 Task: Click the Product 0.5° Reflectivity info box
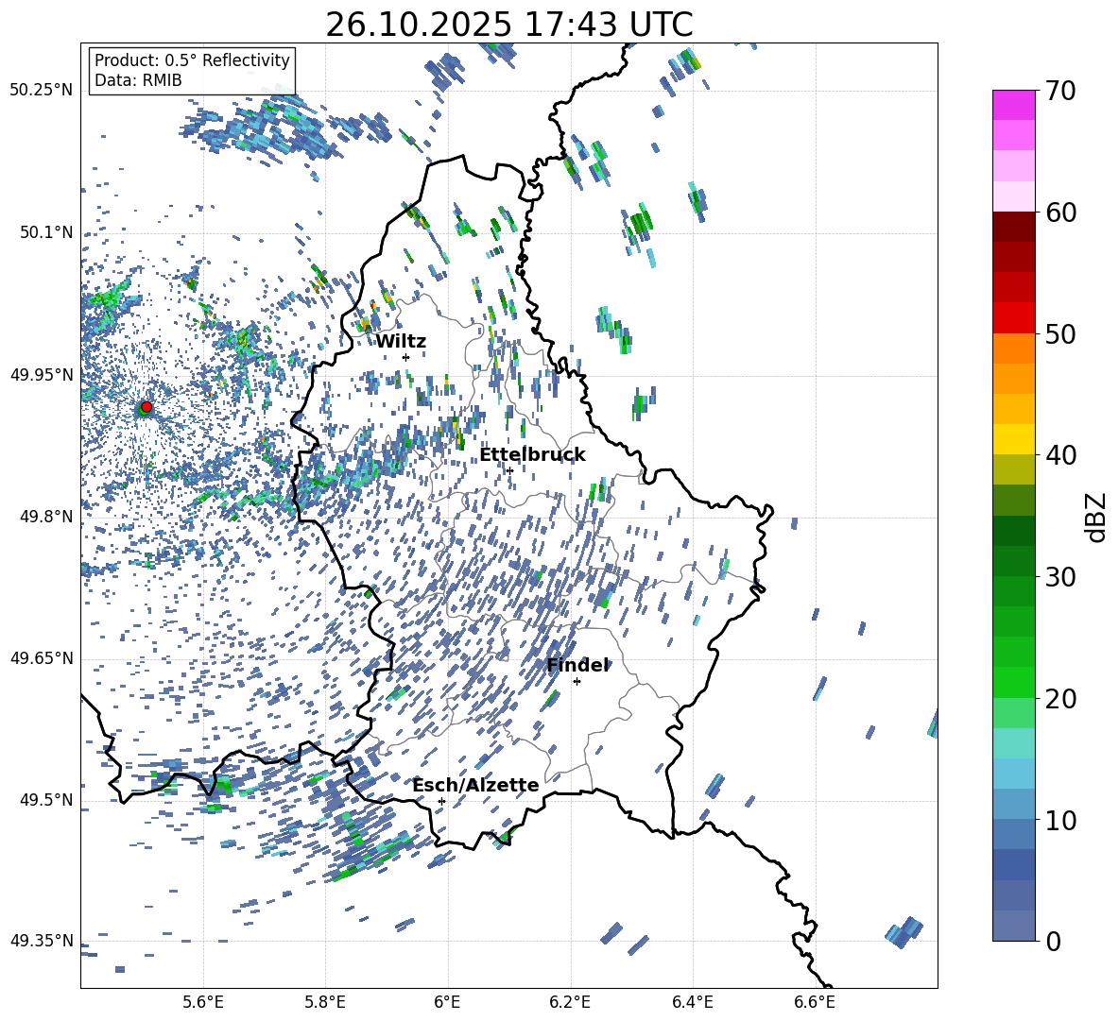click(x=192, y=71)
